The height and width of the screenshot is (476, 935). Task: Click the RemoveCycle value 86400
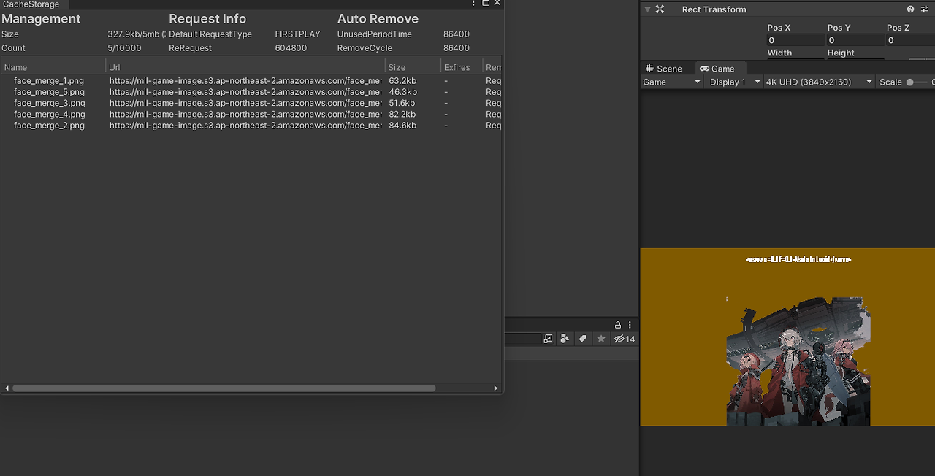457,48
